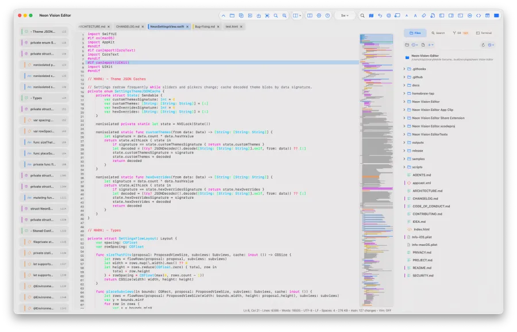
Task: Toggle the left sidebar panel icon
Action: [x=442, y=16]
